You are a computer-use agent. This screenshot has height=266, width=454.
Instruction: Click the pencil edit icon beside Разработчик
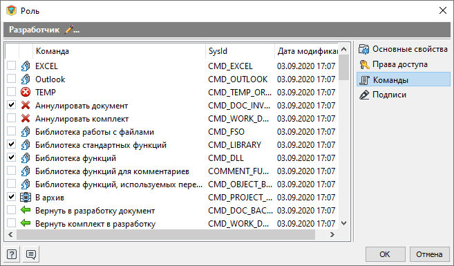(72, 30)
